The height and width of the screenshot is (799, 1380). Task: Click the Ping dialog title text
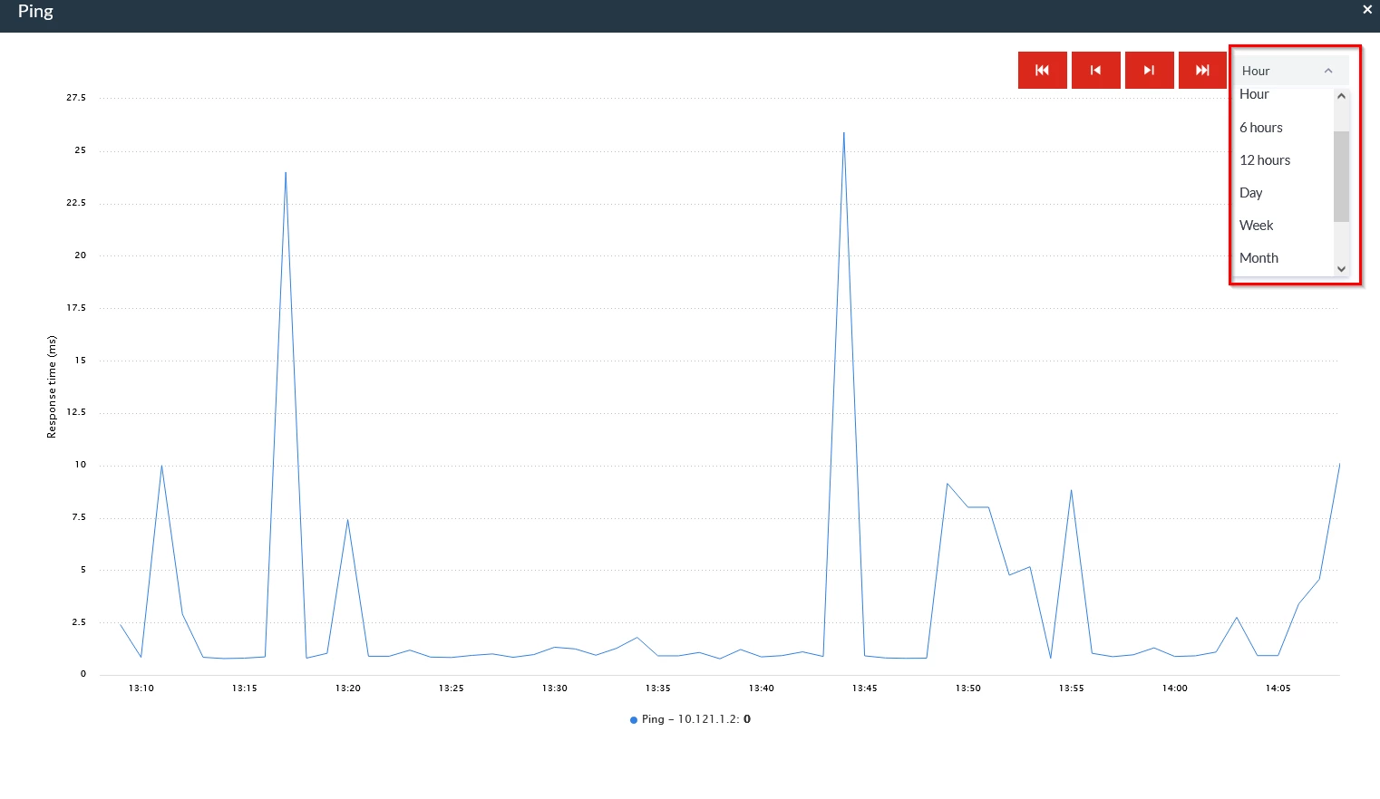pyautogui.click(x=35, y=12)
